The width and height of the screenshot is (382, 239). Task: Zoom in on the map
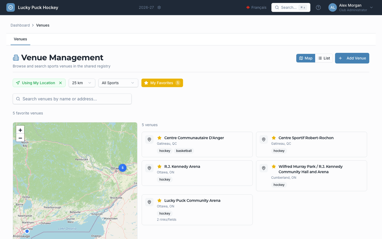(x=20, y=130)
